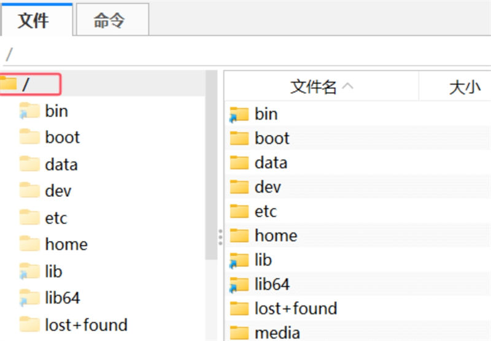Switch to the 文件 tab

(34, 21)
